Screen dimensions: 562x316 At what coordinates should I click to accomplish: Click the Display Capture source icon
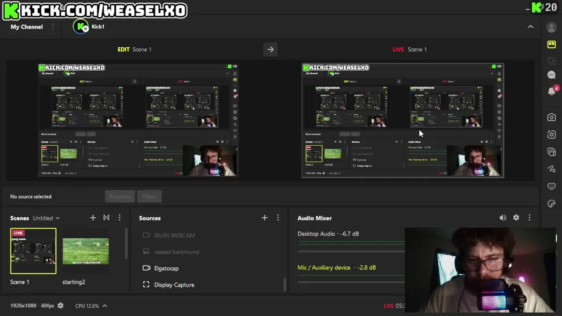147,285
